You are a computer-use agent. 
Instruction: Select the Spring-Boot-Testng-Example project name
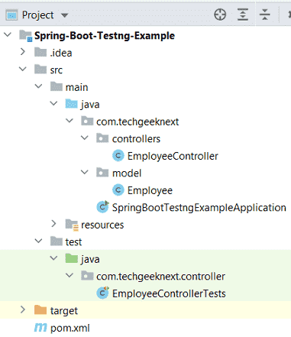click(x=105, y=36)
